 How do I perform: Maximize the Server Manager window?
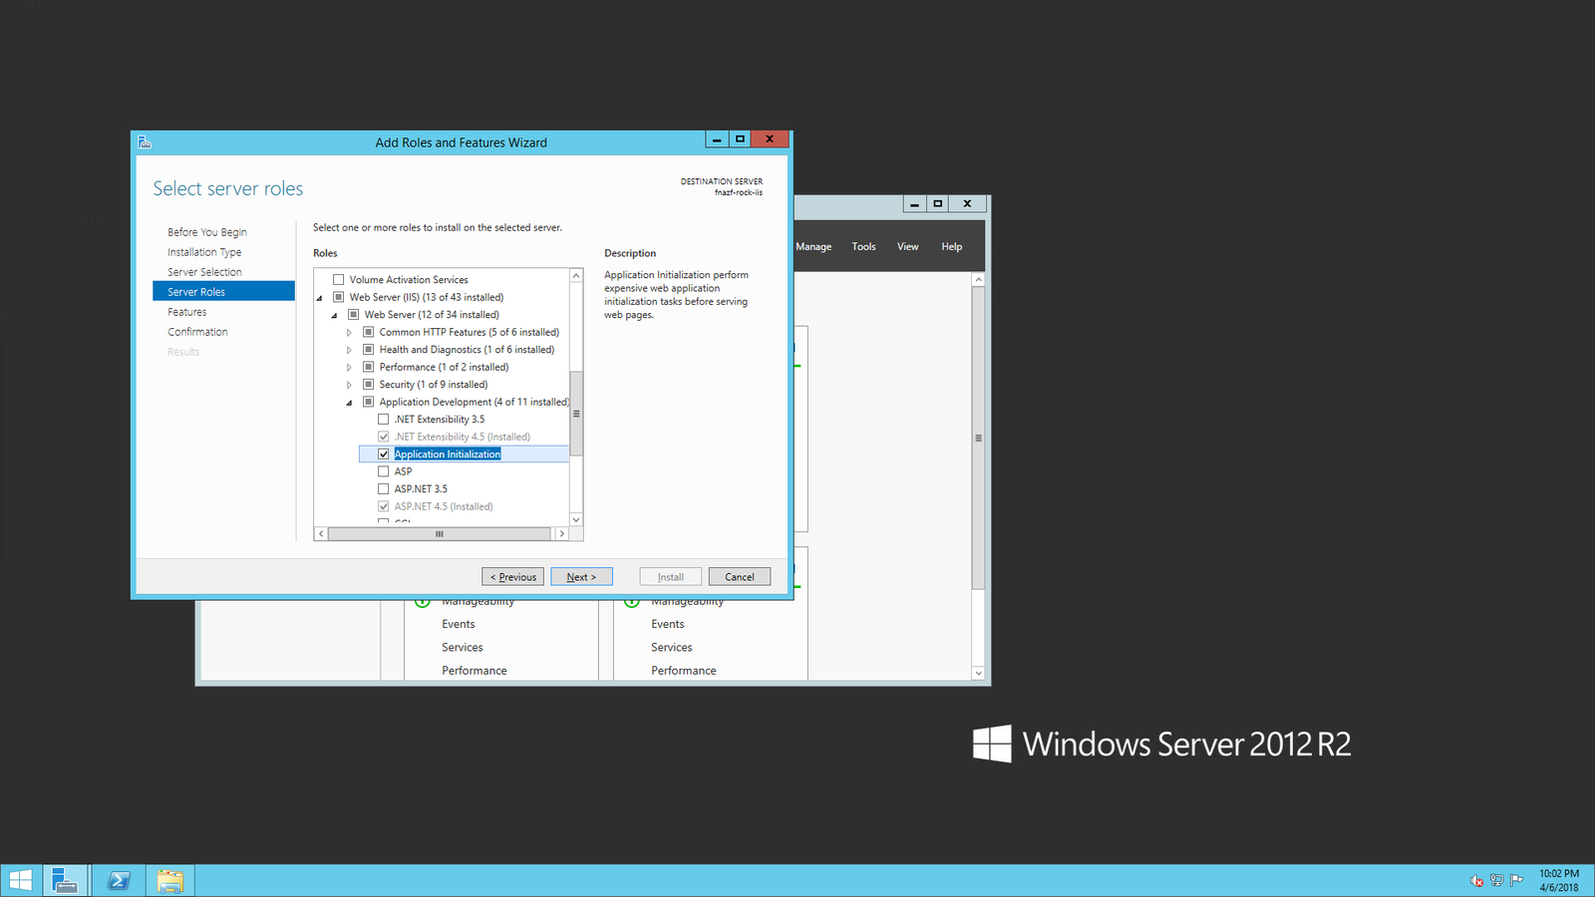click(x=938, y=203)
